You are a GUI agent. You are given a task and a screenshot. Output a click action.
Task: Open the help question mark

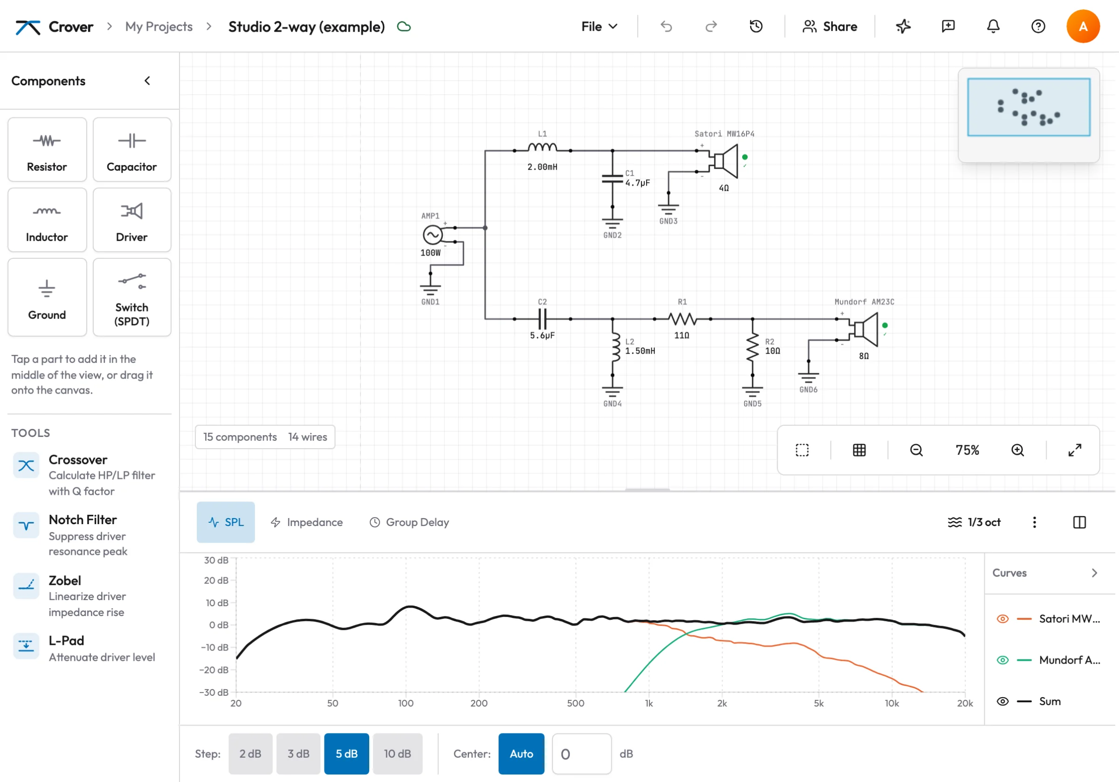(x=1038, y=26)
